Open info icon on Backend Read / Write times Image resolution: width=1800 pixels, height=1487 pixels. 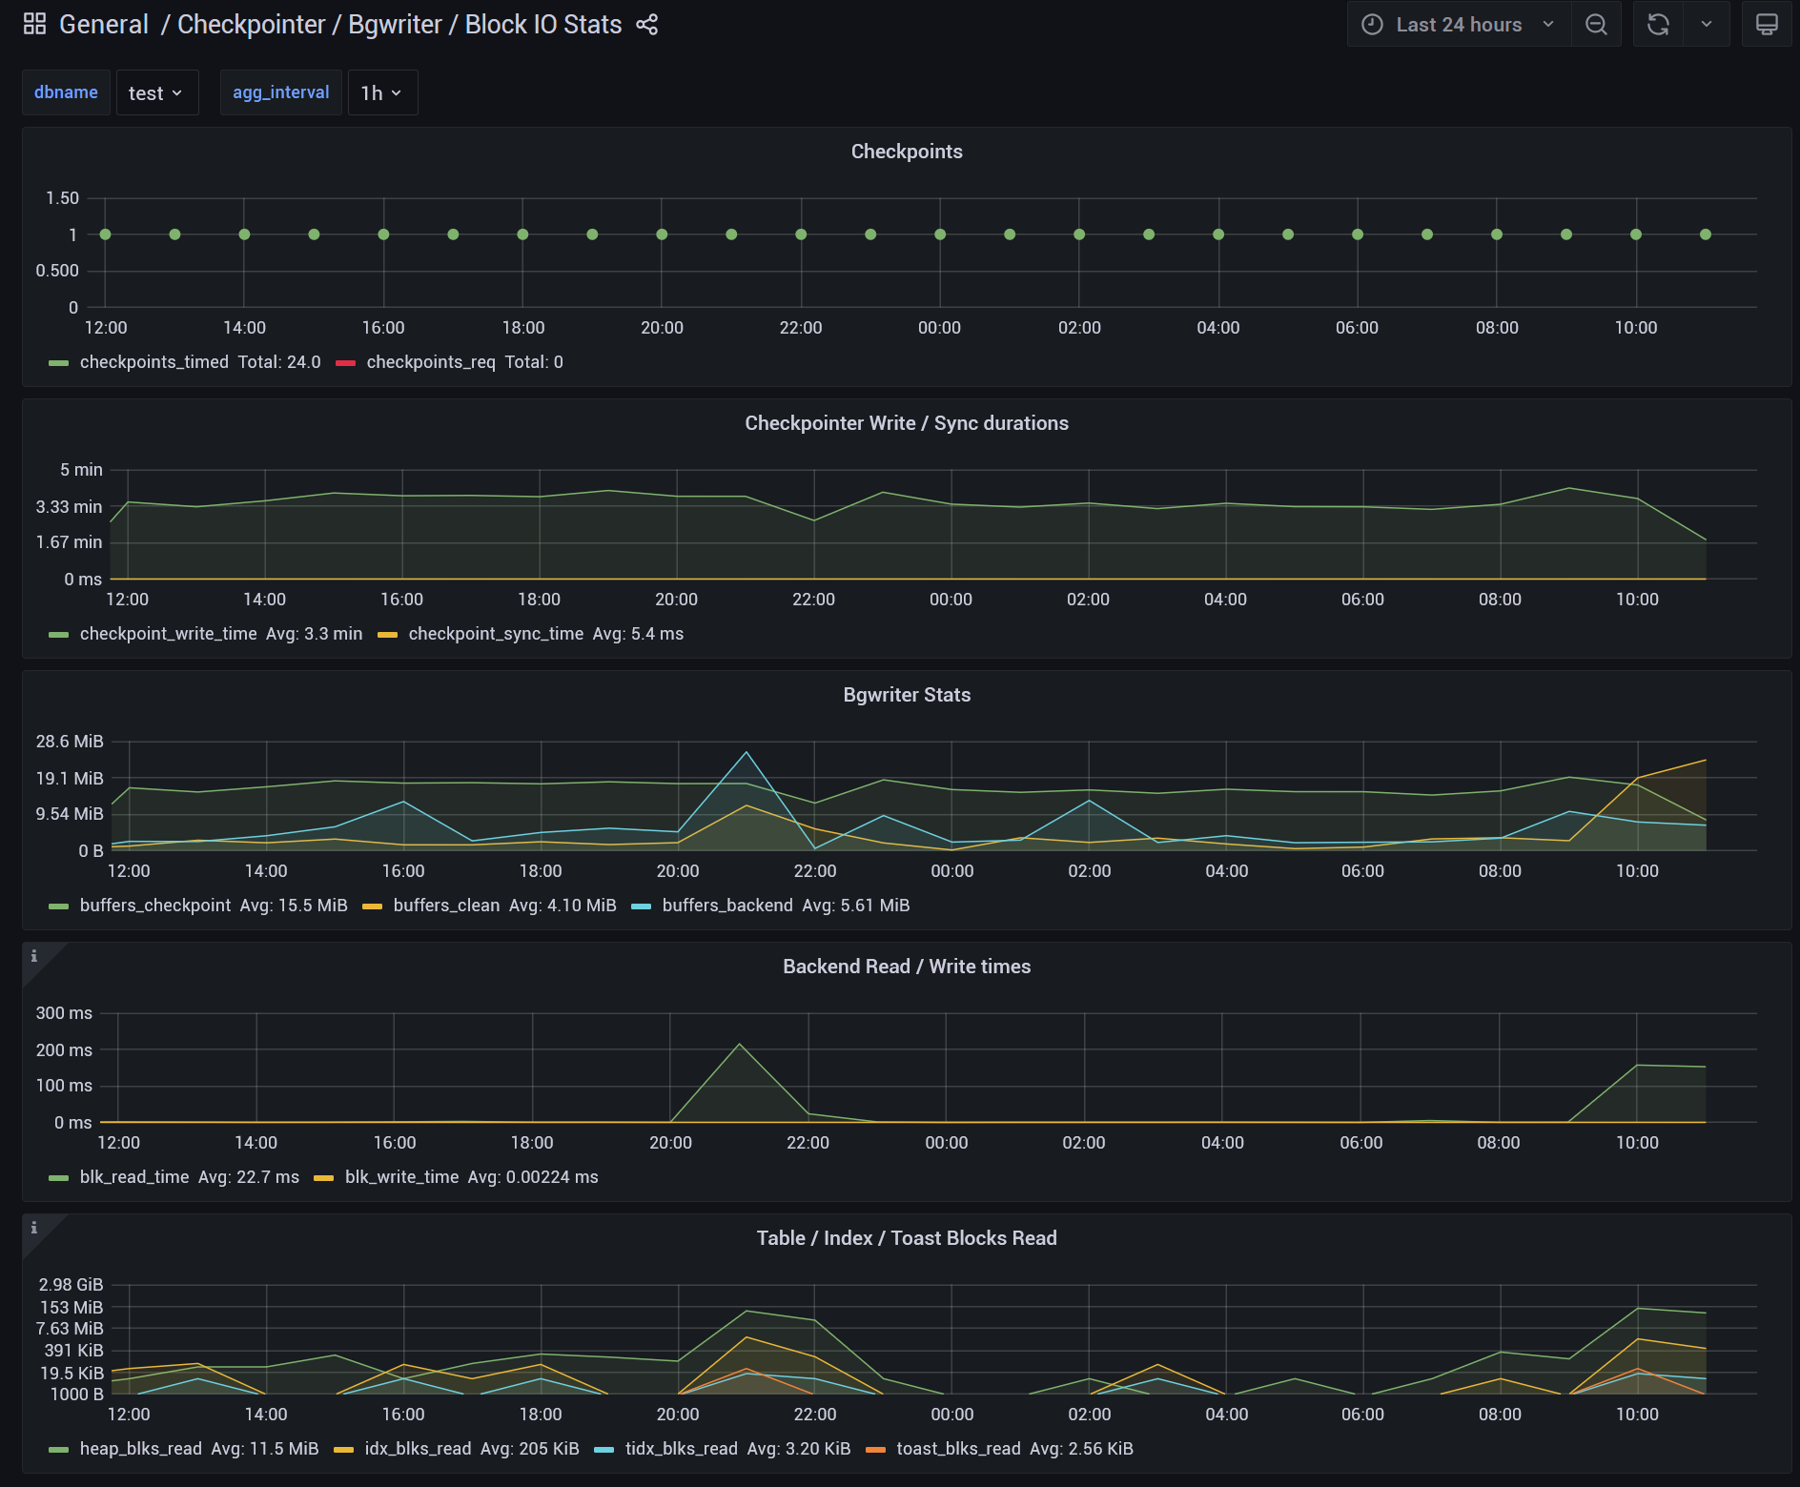pyautogui.click(x=34, y=956)
